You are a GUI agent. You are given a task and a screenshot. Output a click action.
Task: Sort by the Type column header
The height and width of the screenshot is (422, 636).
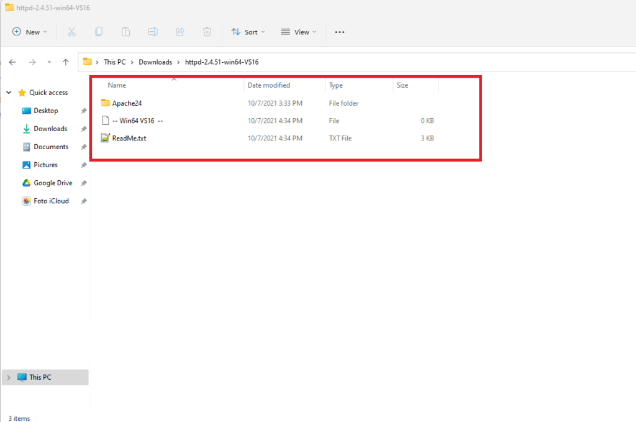point(336,85)
